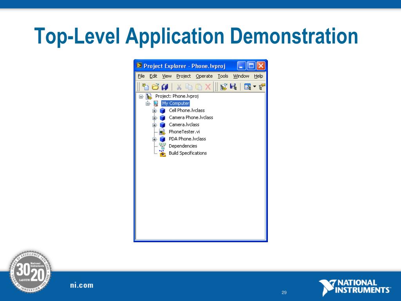The height and width of the screenshot is (301, 401).
Task: Click the LabVIEW 20 years anniversary badge
Action: (30, 272)
